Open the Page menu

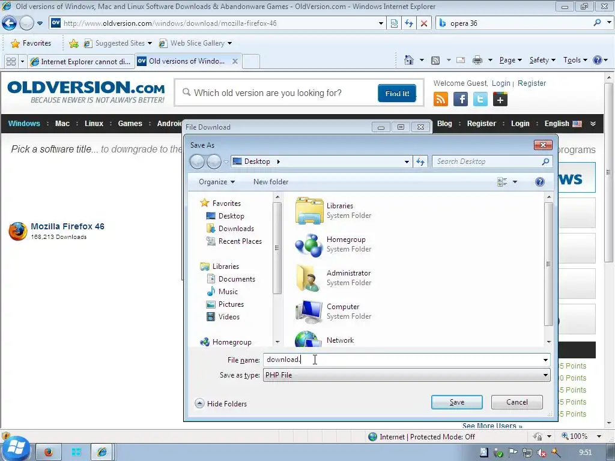(510, 60)
